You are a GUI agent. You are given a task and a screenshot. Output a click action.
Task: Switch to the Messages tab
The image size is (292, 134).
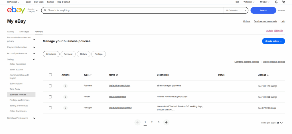click(25, 32)
